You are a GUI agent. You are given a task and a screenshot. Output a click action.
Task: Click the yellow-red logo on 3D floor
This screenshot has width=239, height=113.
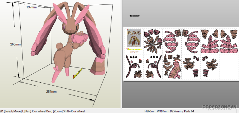[77, 73]
